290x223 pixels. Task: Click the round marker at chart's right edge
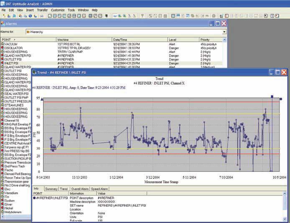(x=281, y=99)
